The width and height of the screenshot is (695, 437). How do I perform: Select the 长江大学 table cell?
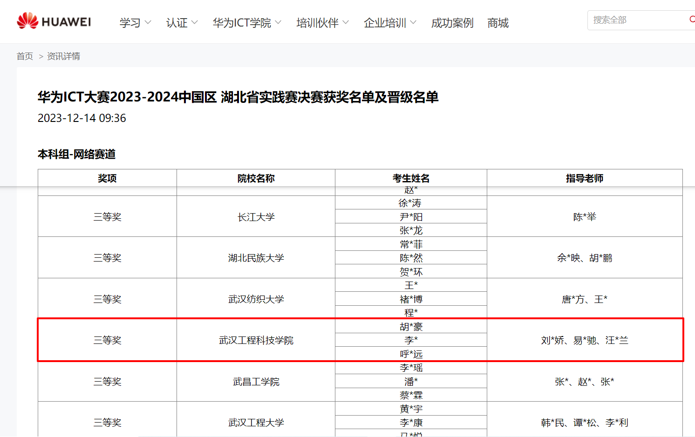[x=256, y=217]
